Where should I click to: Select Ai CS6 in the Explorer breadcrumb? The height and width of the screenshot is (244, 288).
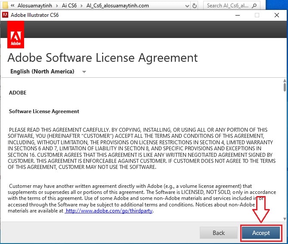click(69, 6)
